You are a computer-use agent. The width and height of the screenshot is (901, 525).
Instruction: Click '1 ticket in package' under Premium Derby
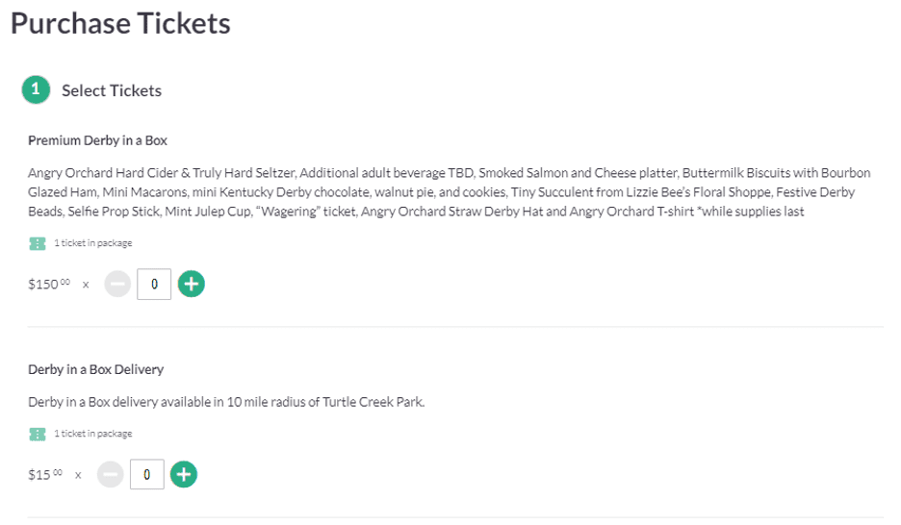pyautogui.click(x=93, y=243)
